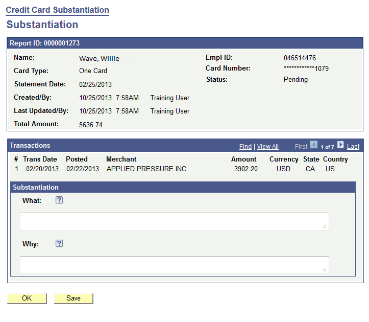Click the Merchant column header
The image size is (369, 322).
[x=121, y=159]
